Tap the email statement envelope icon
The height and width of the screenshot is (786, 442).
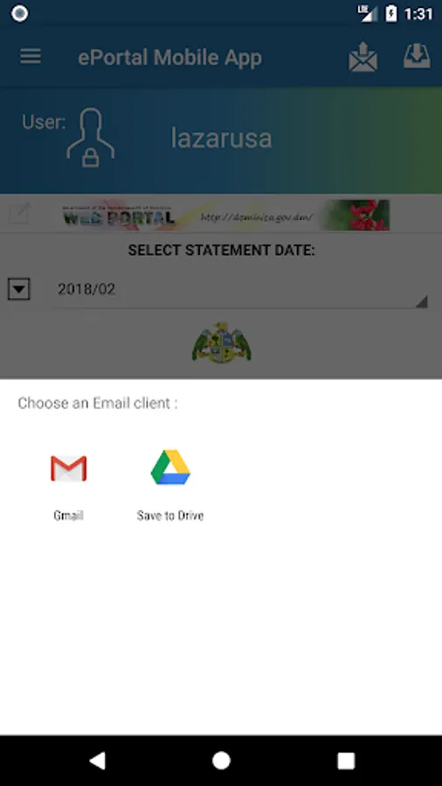tap(363, 57)
